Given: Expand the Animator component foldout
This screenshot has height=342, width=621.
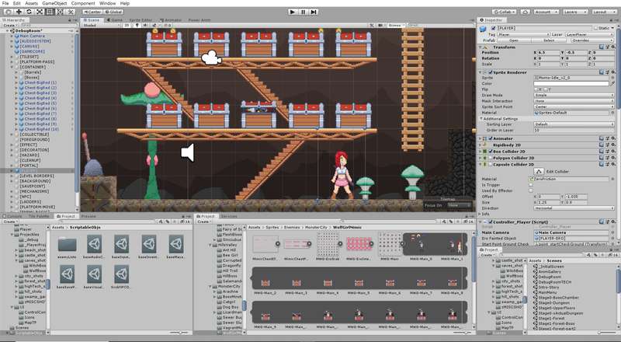Looking at the screenshot, I should click(480, 138).
